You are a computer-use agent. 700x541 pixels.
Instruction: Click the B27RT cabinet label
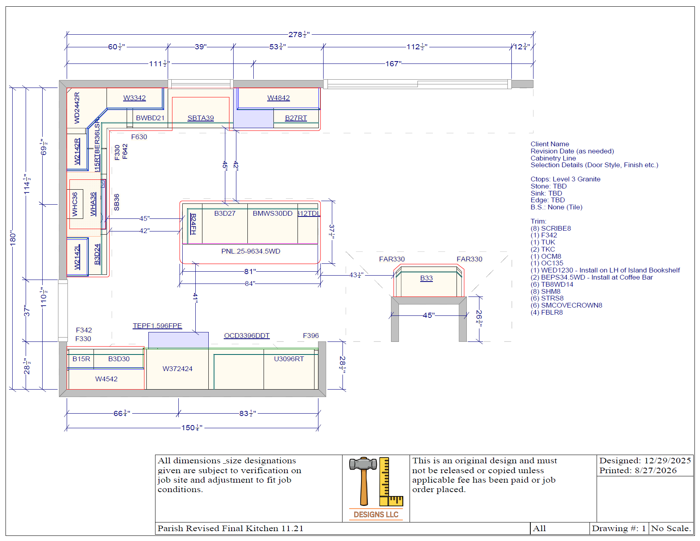pos(296,118)
